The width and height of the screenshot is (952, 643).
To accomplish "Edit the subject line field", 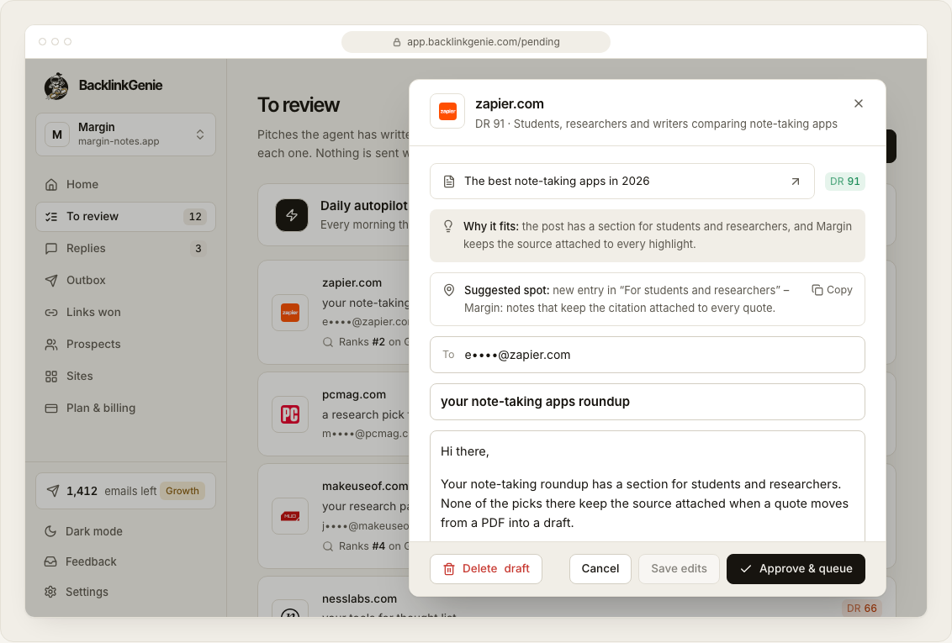I will [x=648, y=402].
